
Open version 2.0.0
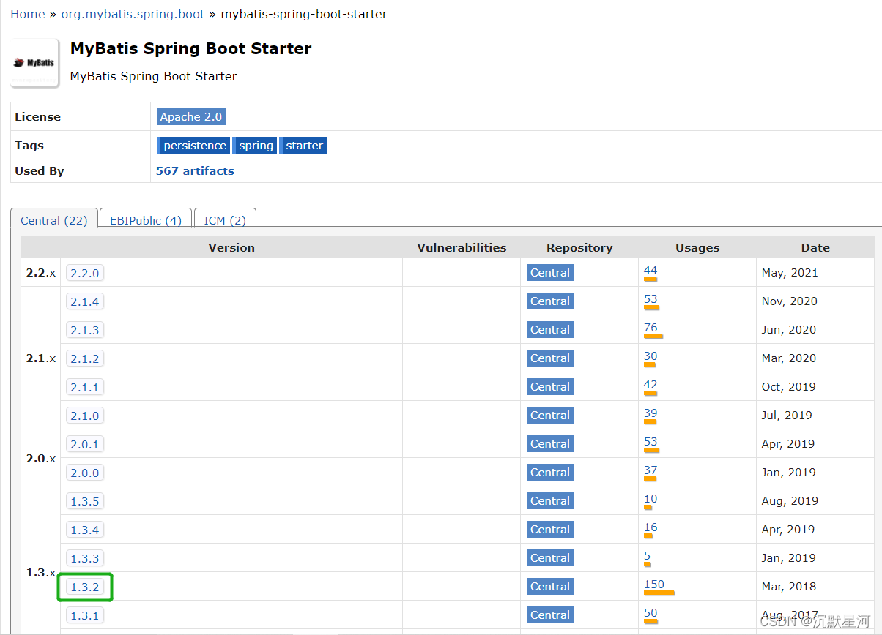(85, 473)
